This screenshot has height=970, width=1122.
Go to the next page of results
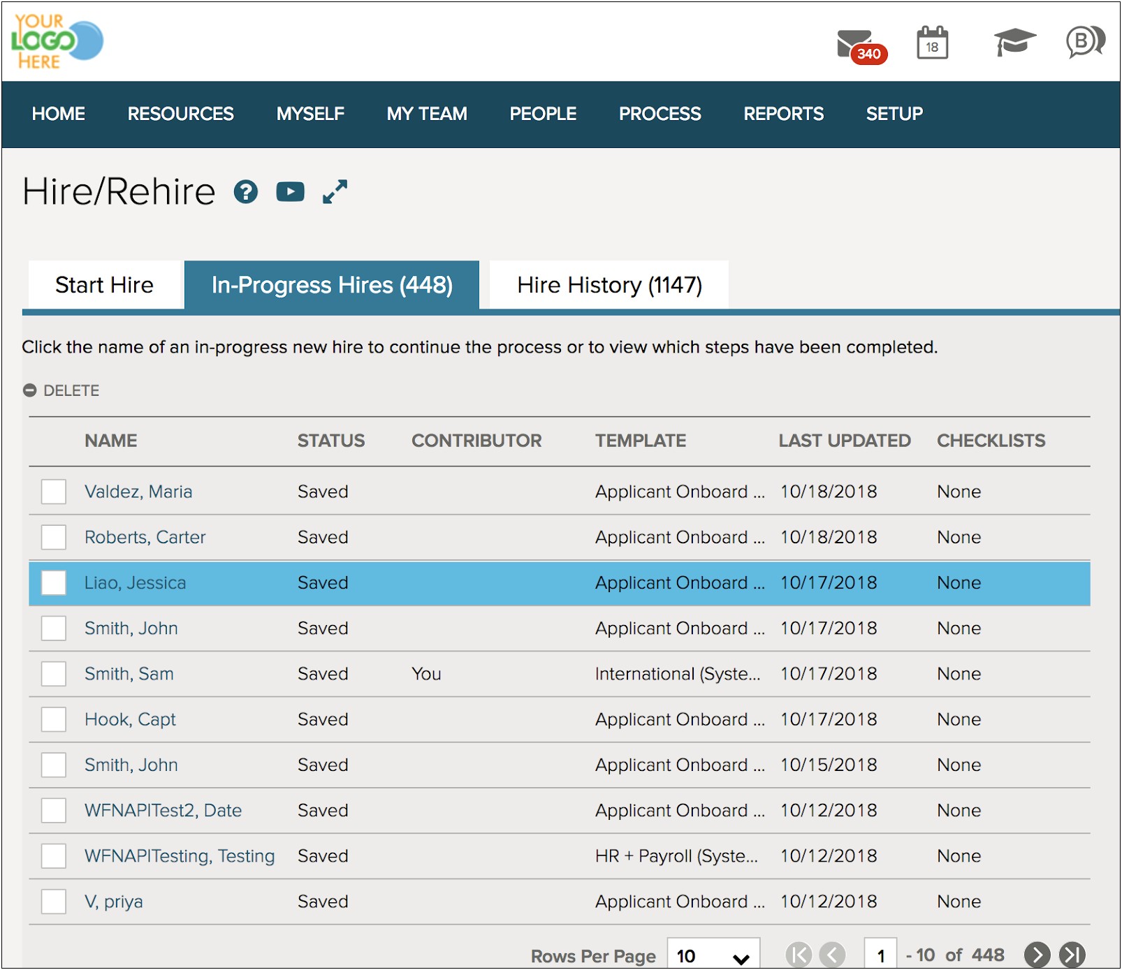tap(1037, 955)
